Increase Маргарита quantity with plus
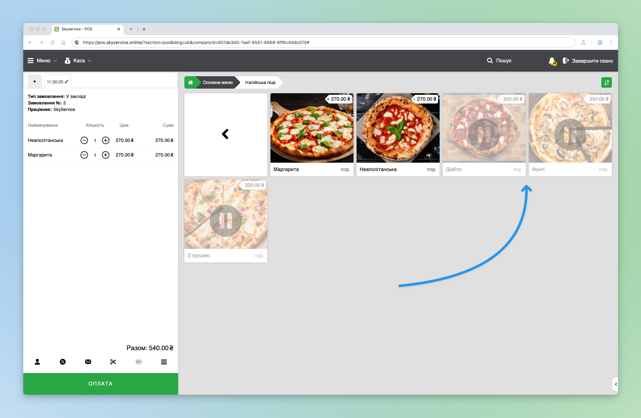This screenshot has width=641, height=418. (106, 155)
